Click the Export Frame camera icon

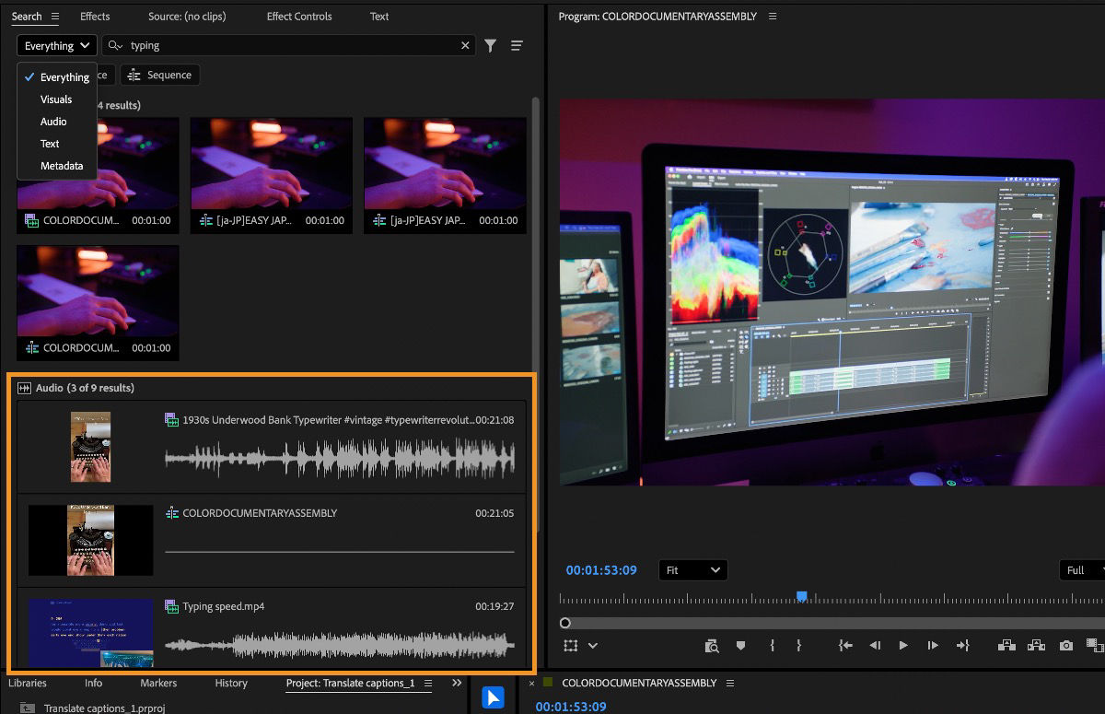coord(1064,645)
